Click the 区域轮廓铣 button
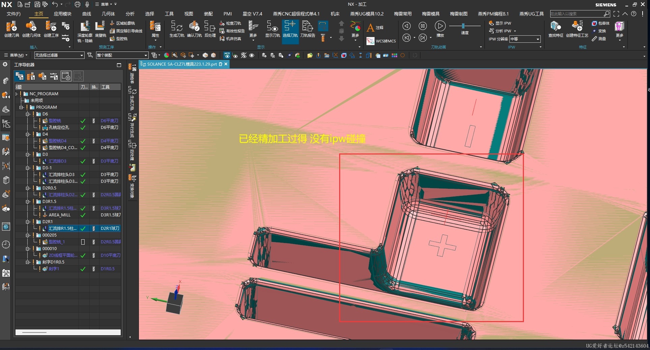 122,23
